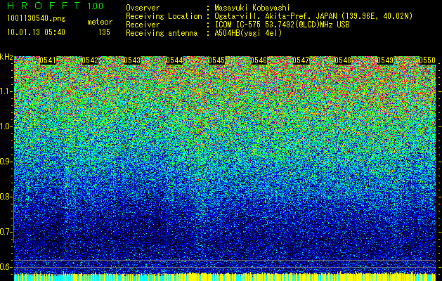Click the 0.7 frequency axis label
The width and height of the screenshot is (442, 281).
[6, 232]
